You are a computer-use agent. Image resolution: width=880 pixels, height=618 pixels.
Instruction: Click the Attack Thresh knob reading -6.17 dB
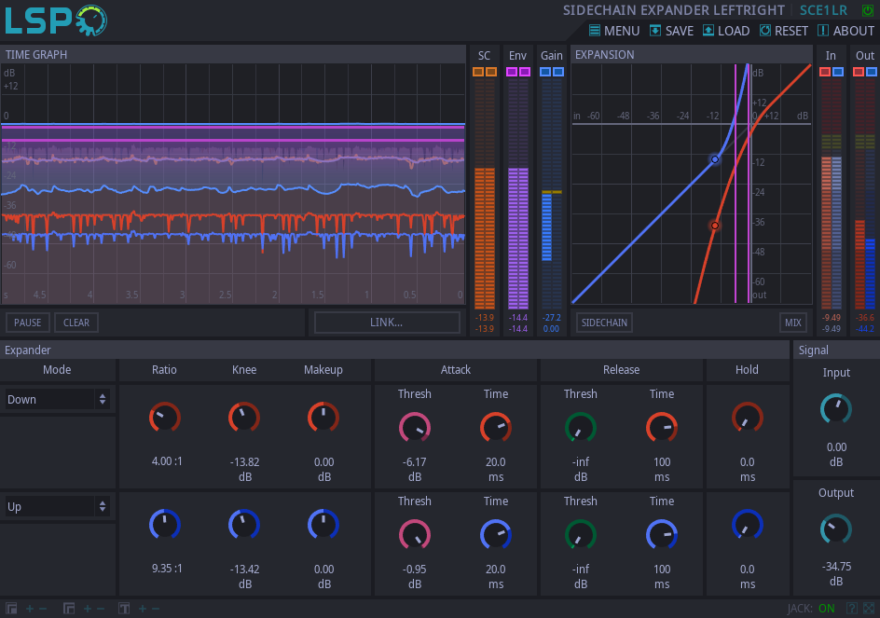pyautogui.click(x=415, y=428)
